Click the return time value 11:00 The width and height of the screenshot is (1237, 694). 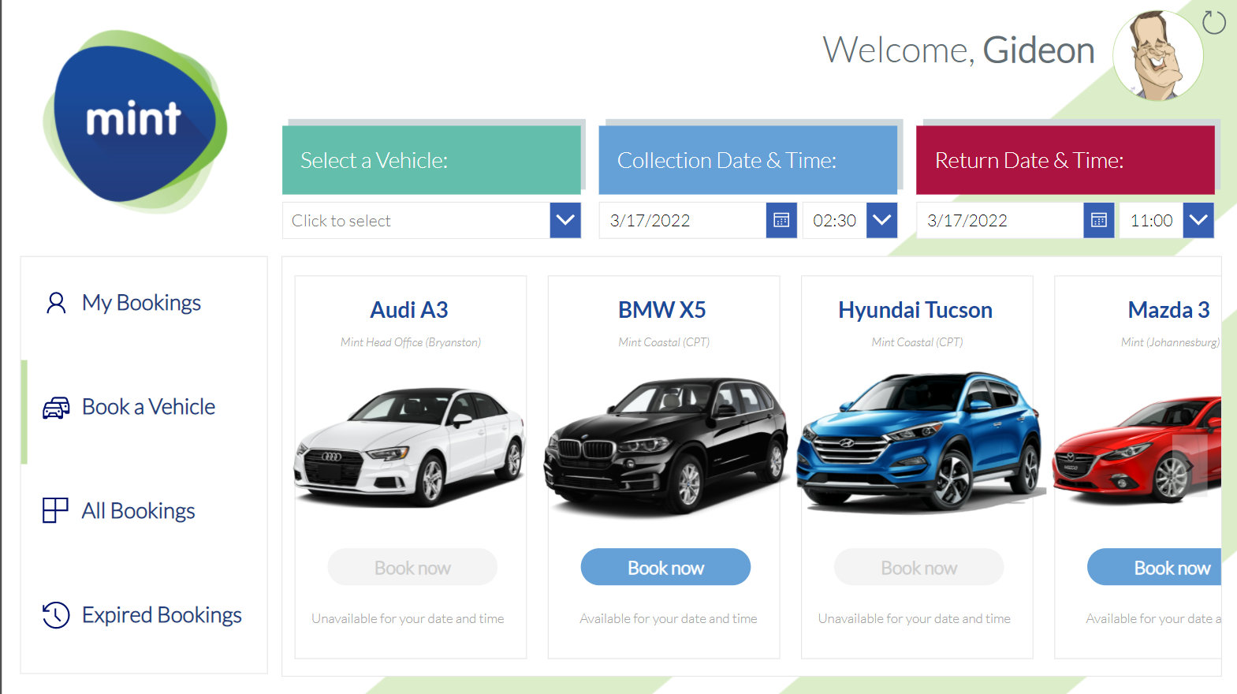pos(1151,220)
